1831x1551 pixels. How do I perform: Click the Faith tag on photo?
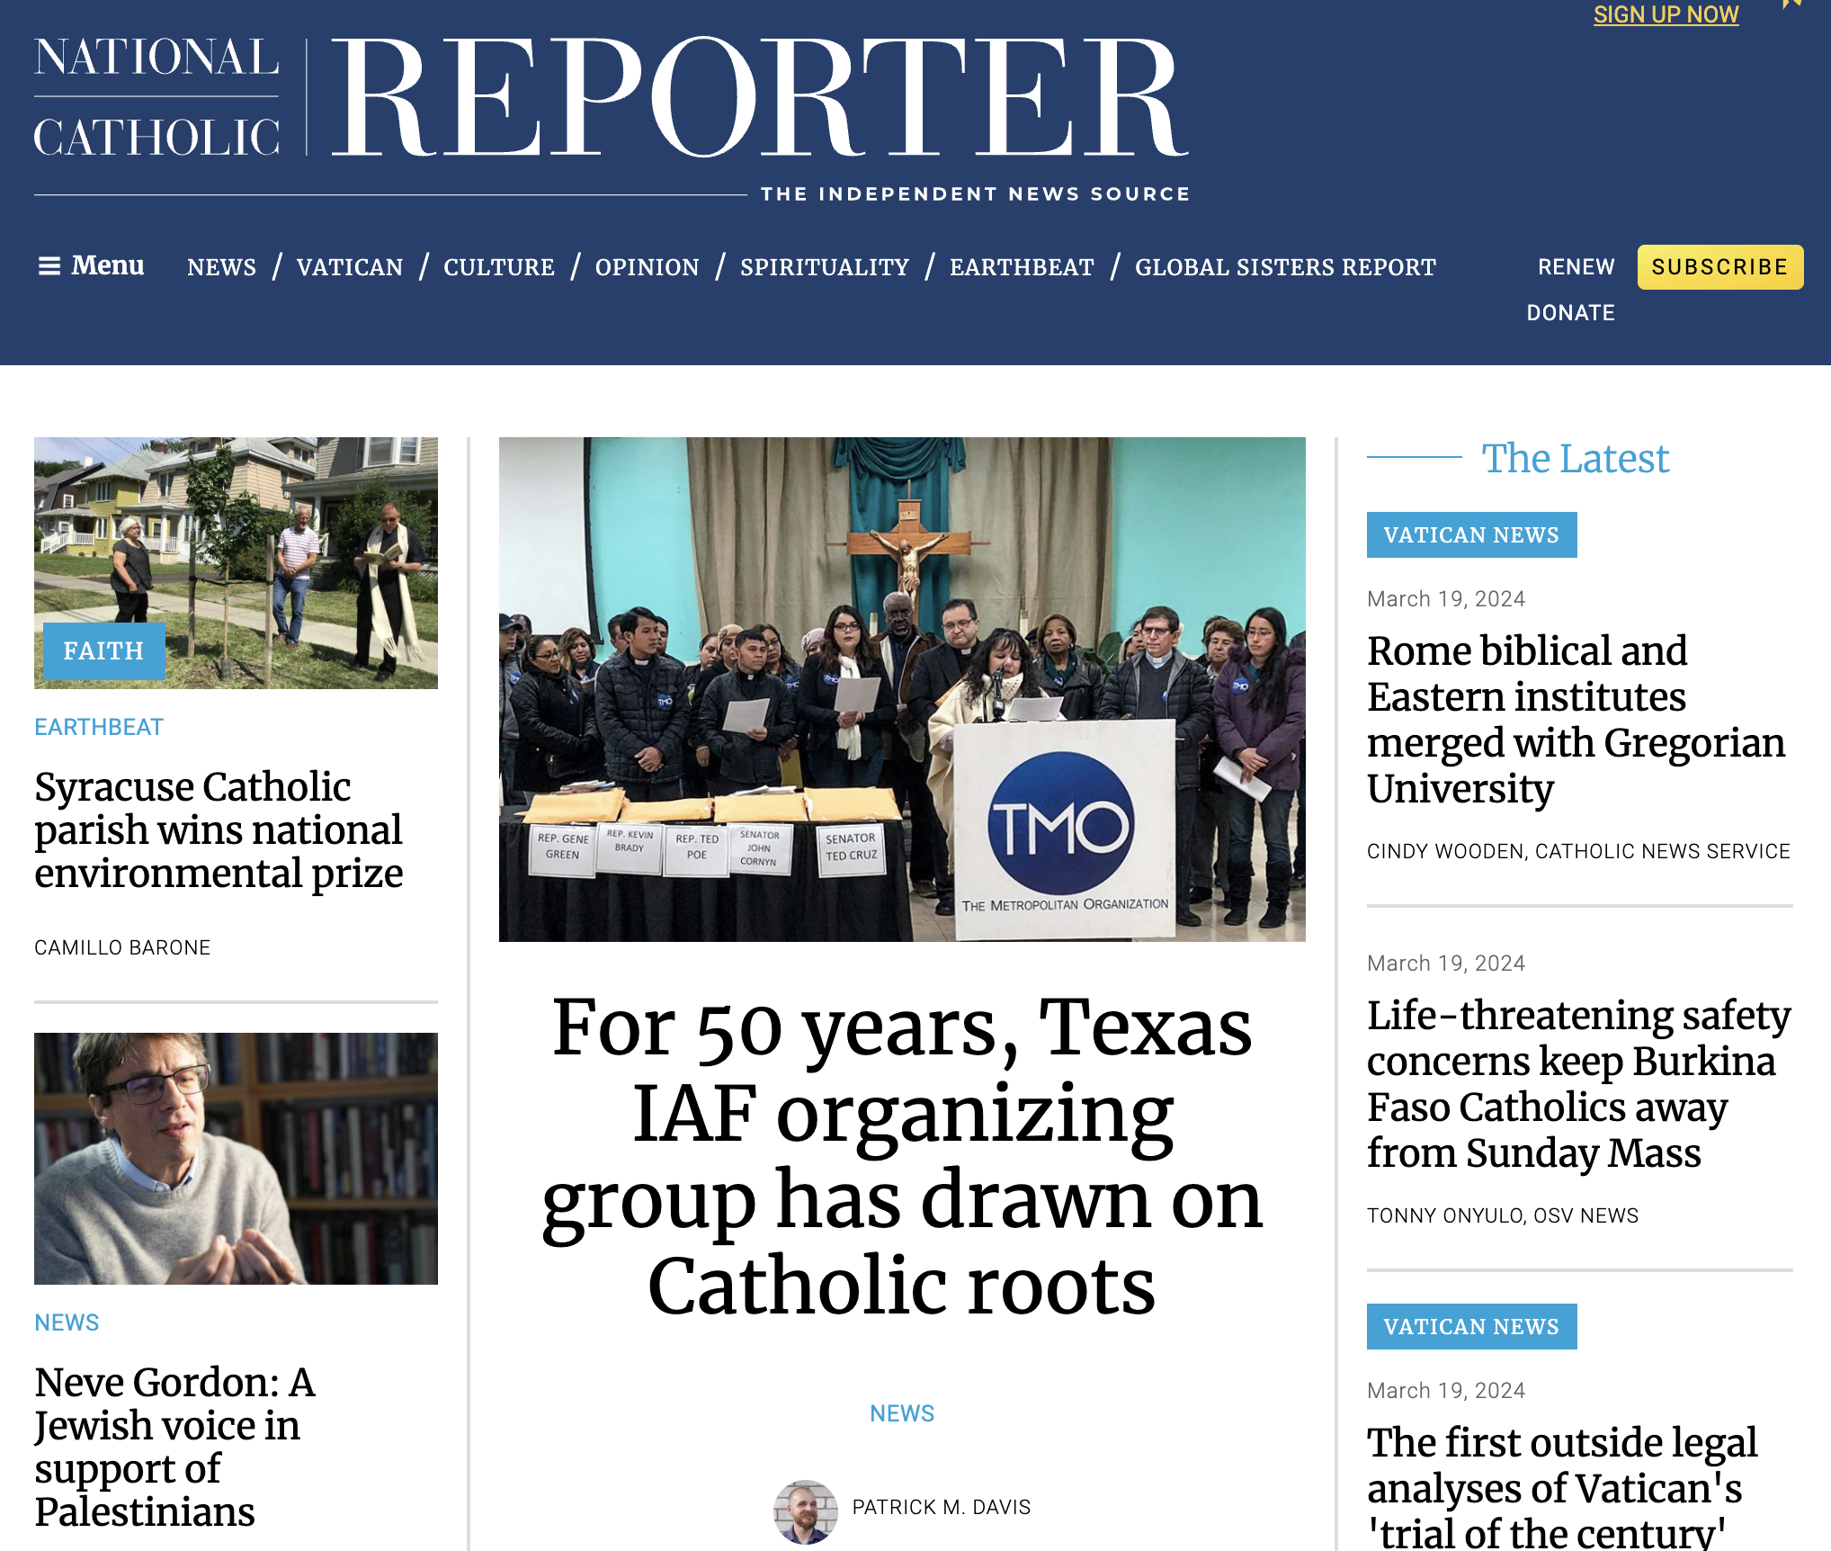click(103, 650)
